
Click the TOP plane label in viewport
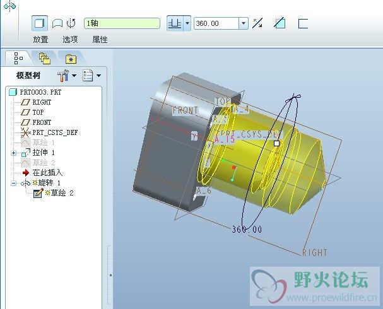pyautogui.click(x=222, y=102)
